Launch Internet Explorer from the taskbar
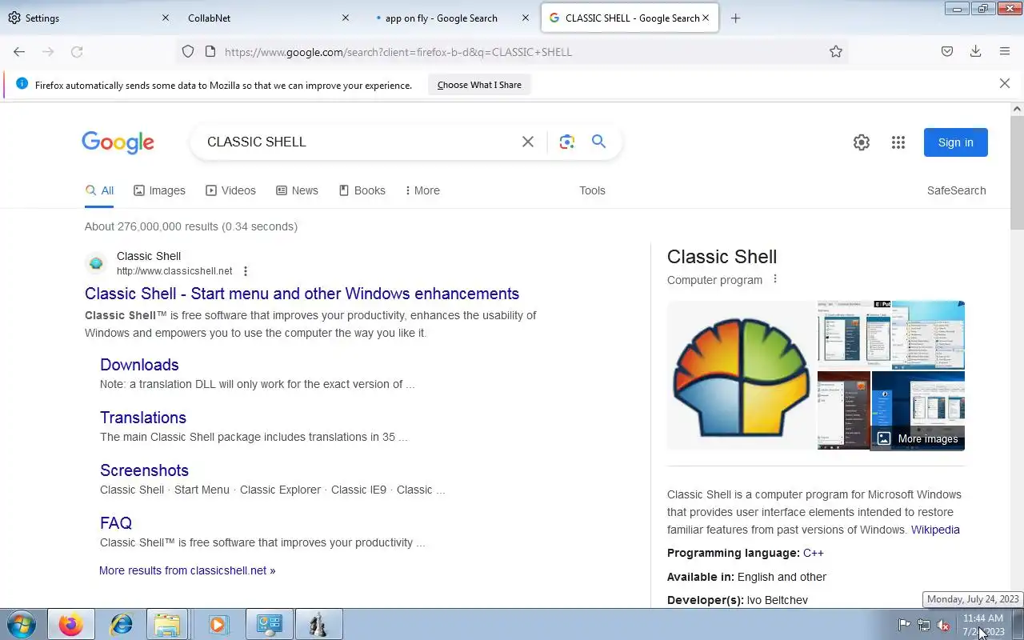The image size is (1024, 640). pos(122,624)
